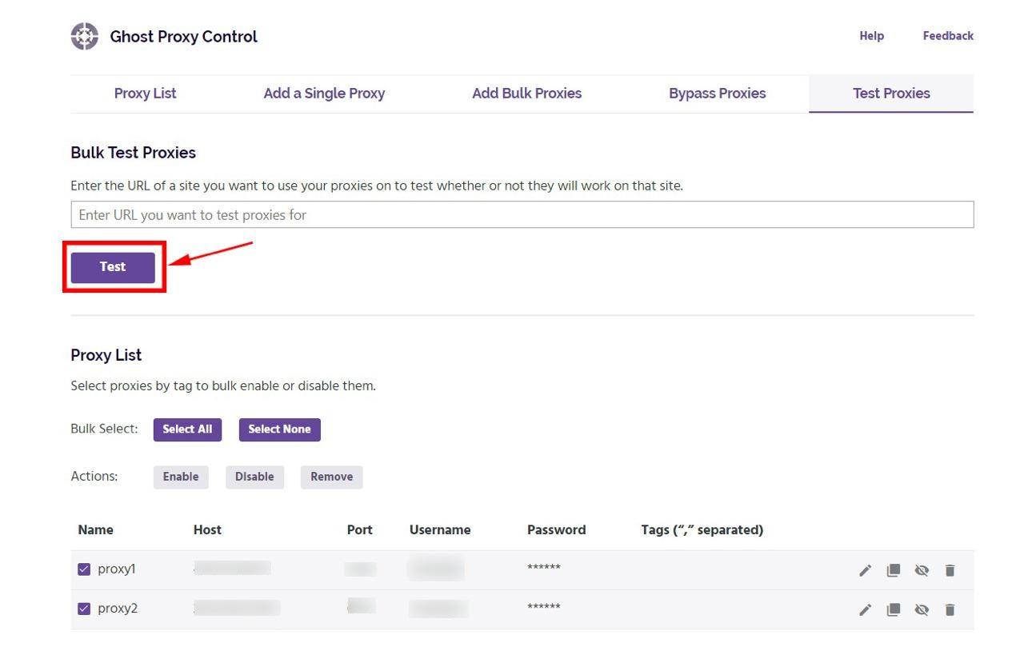Click Select All button

187,429
